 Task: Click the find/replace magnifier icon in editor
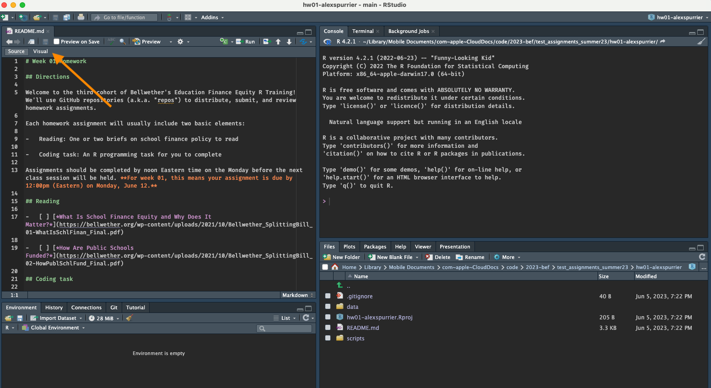(x=123, y=42)
